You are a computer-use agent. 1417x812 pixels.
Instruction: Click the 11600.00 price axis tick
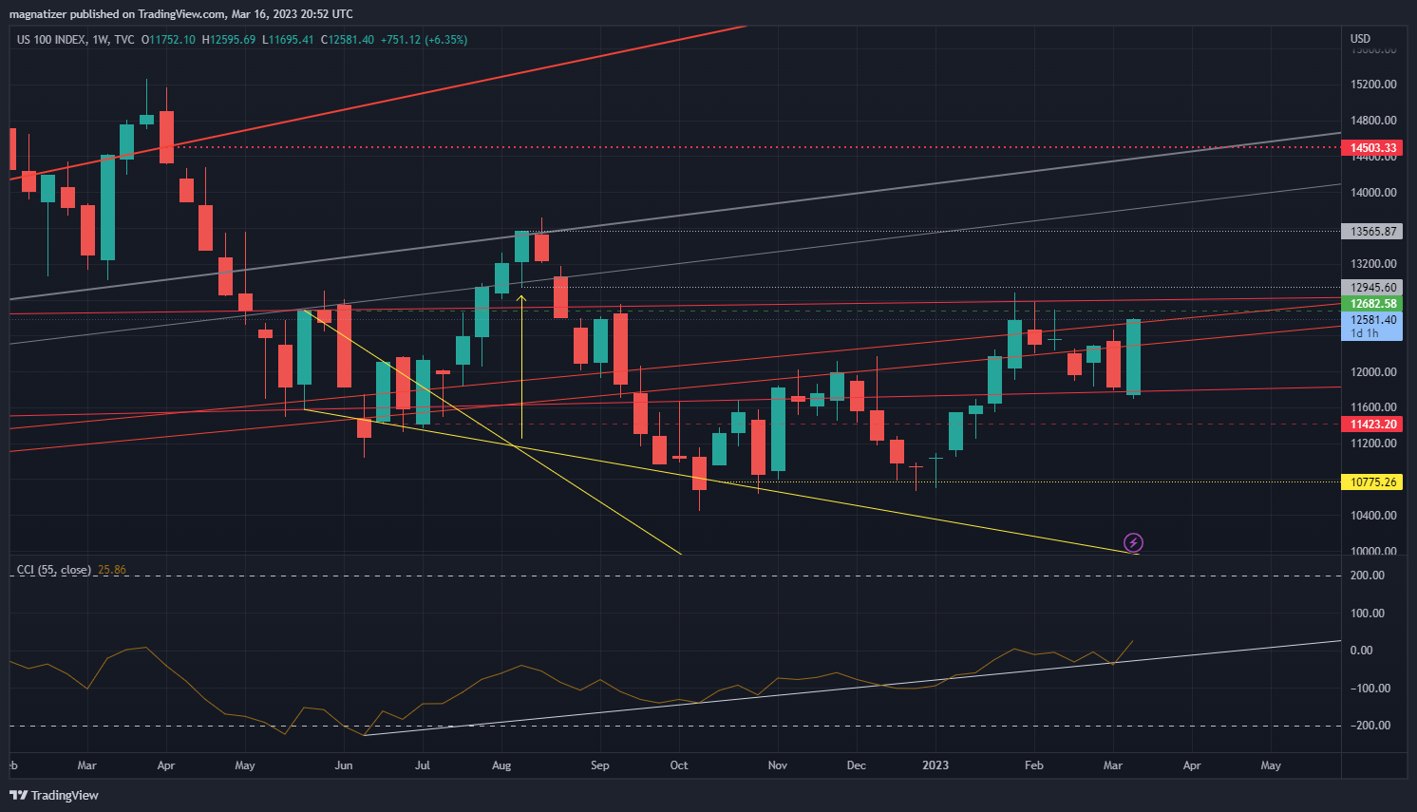pyautogui.click(x=1373, y=407)
